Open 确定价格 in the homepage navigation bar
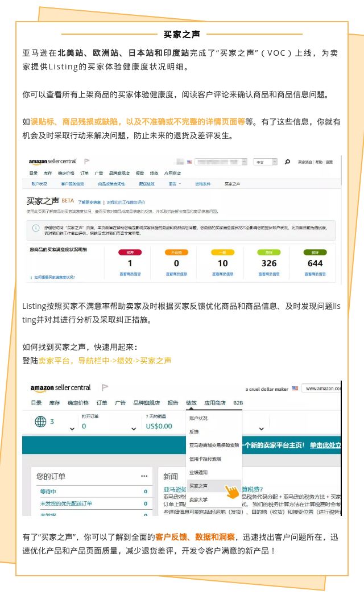364x611 pixels. coord(78,403)
